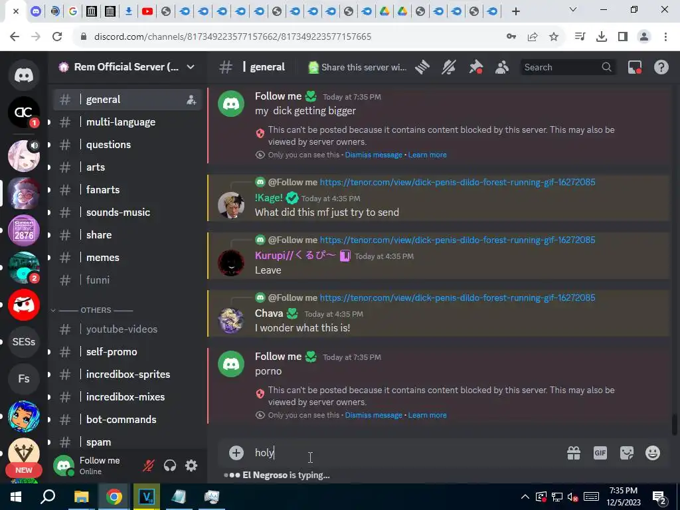Toggle deafen headphones icon

[170, 466]
